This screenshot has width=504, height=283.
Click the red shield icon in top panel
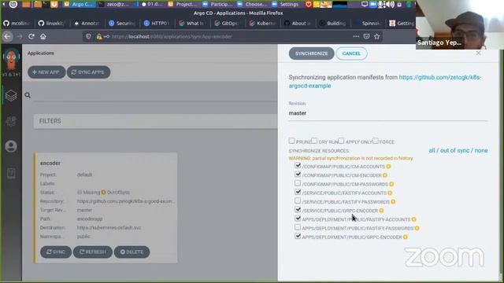pos(308,5)
